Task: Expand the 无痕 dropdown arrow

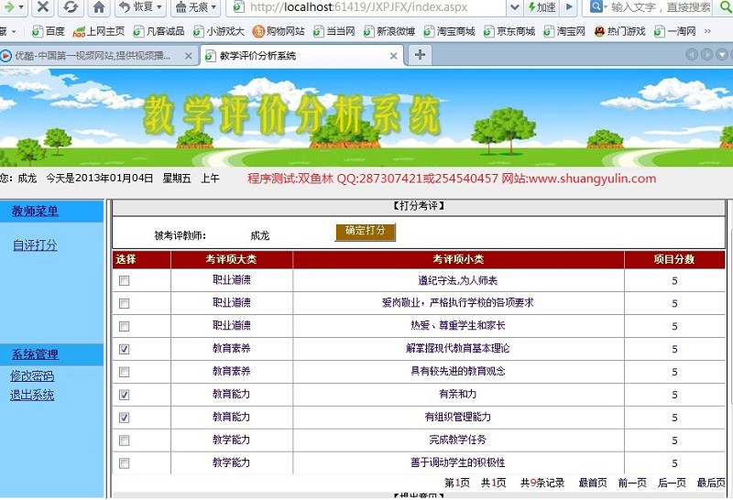Action: point(213,7)
